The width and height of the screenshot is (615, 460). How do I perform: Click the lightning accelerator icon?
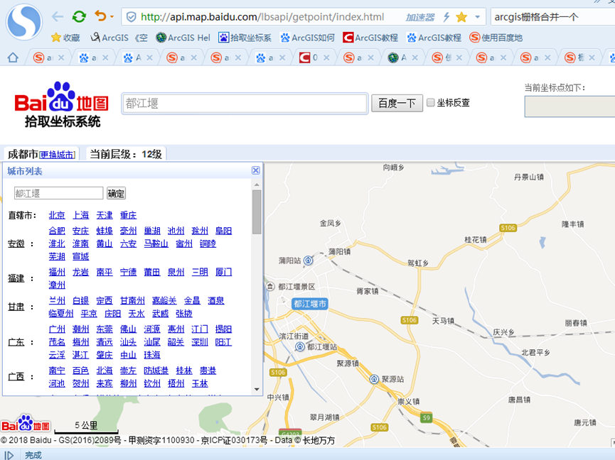pyautogui.click(x=446, y=17)
